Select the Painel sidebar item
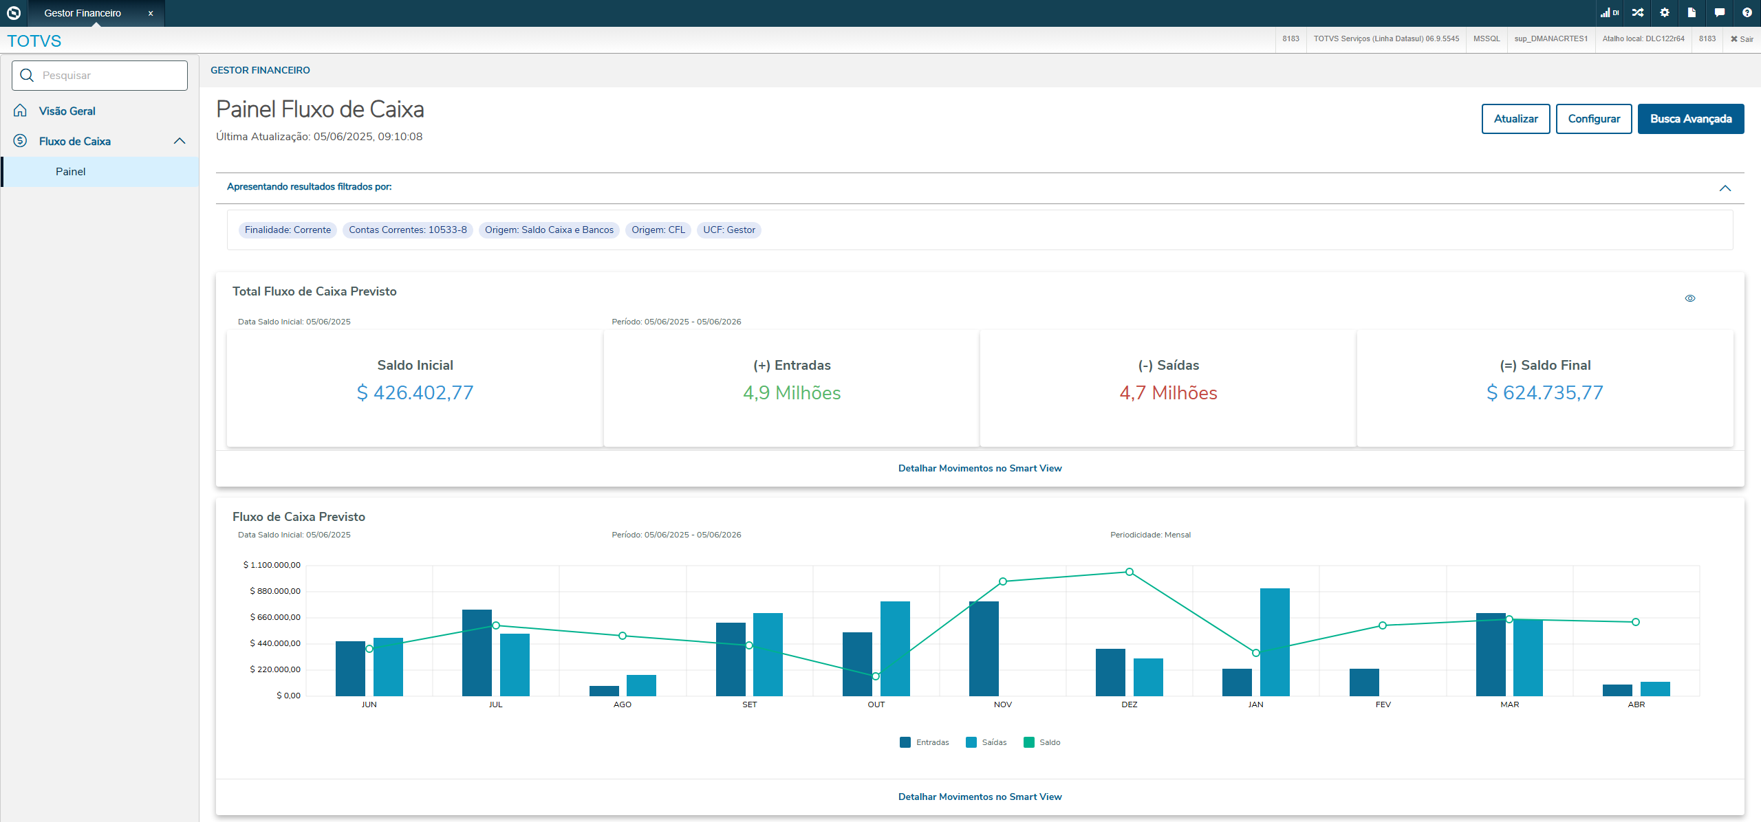1761x822 pixels. click(x=71, y=172)
